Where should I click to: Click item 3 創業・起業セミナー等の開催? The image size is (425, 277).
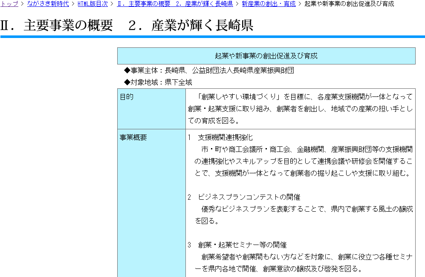tap(237, 245)
